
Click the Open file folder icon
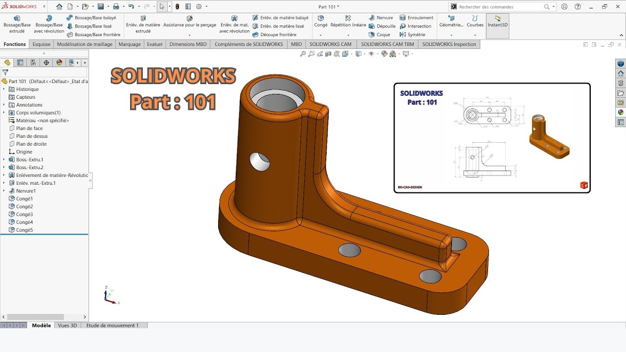[x=85, y=7]
